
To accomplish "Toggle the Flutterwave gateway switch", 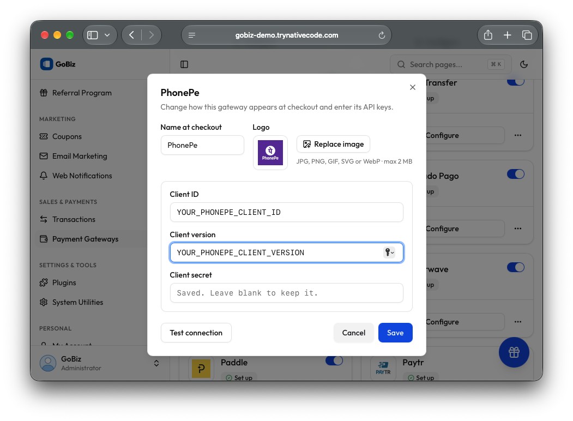I will point(516,267).
